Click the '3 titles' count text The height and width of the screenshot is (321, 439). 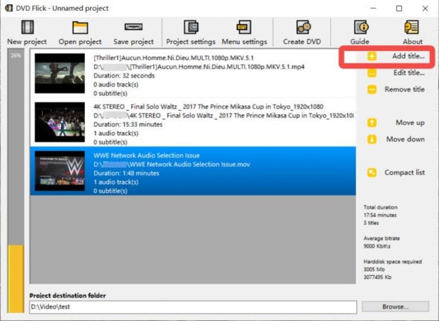coord(371,223)
